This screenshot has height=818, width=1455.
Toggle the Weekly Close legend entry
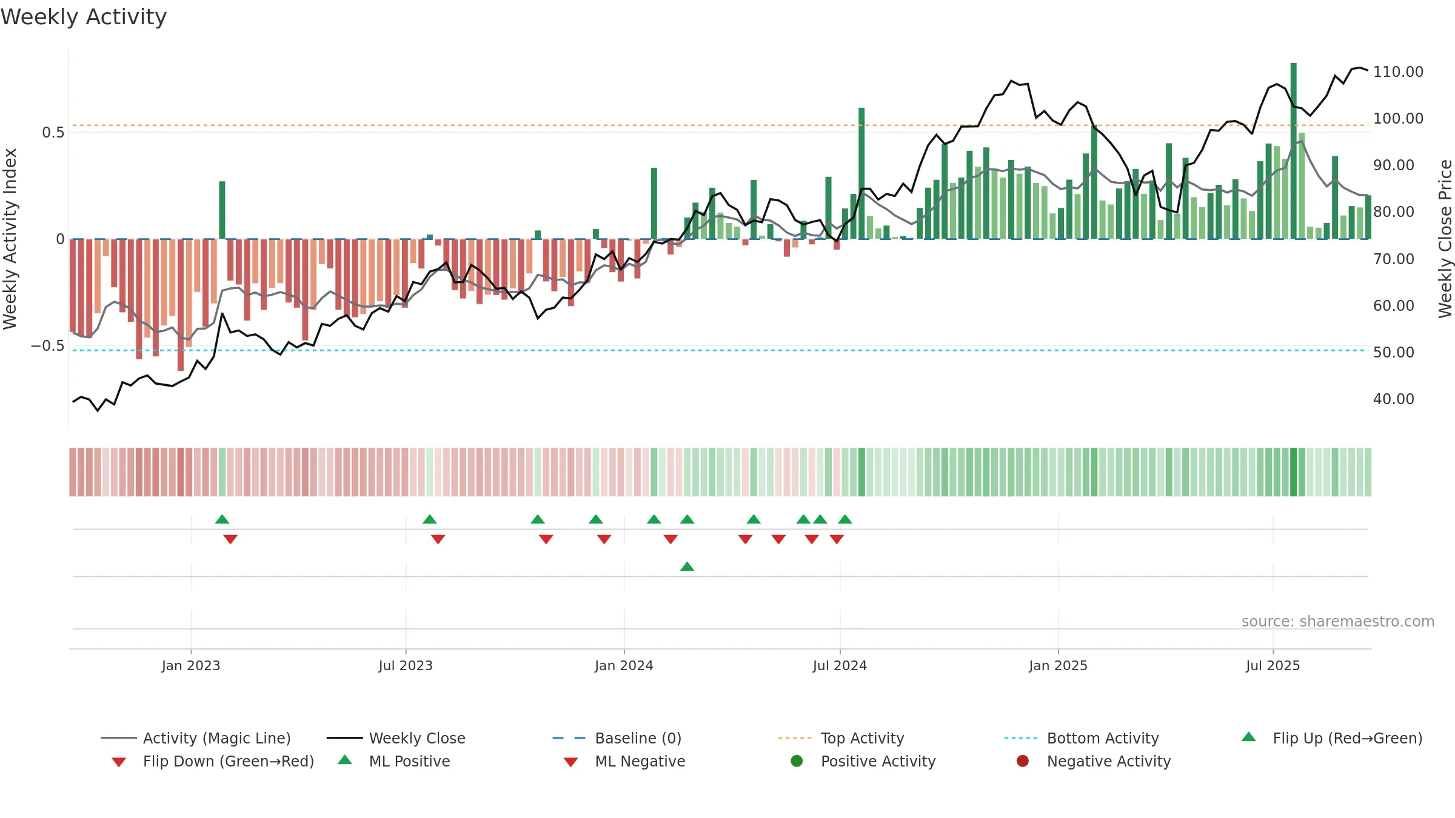(396, 738)
